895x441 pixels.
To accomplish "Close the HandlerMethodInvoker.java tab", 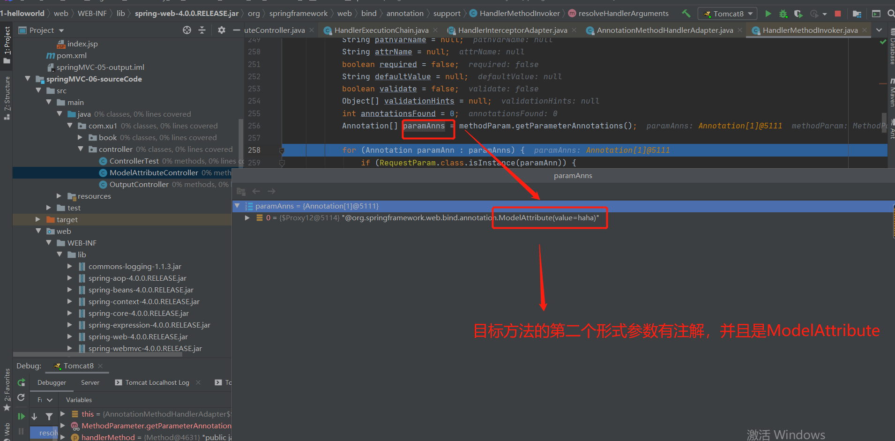I will click(x=865, y=30).
